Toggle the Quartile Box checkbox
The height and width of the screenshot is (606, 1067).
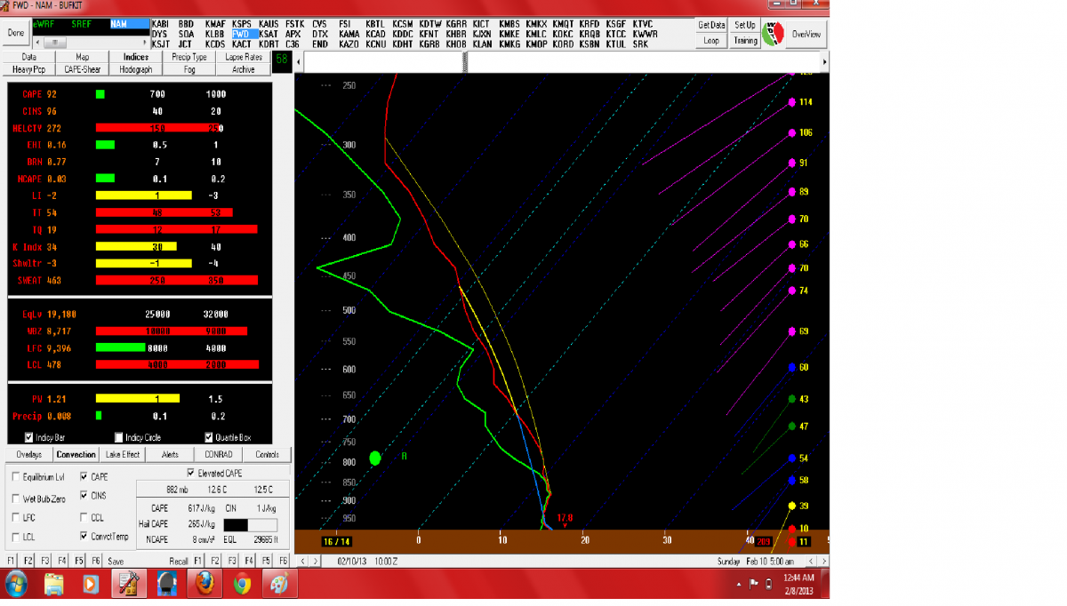209,437
